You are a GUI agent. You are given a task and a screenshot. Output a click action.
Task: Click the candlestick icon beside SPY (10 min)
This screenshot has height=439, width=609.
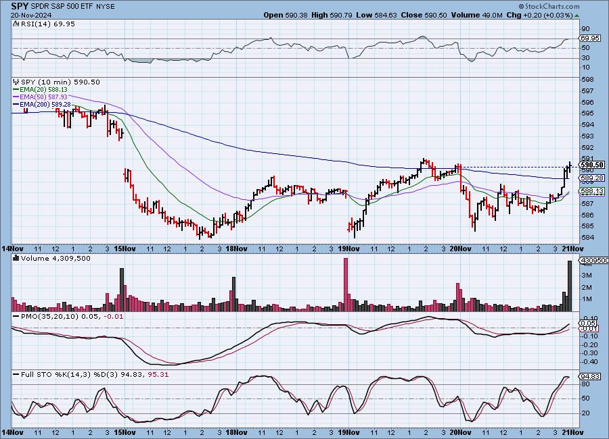click(x=16, y=82)
